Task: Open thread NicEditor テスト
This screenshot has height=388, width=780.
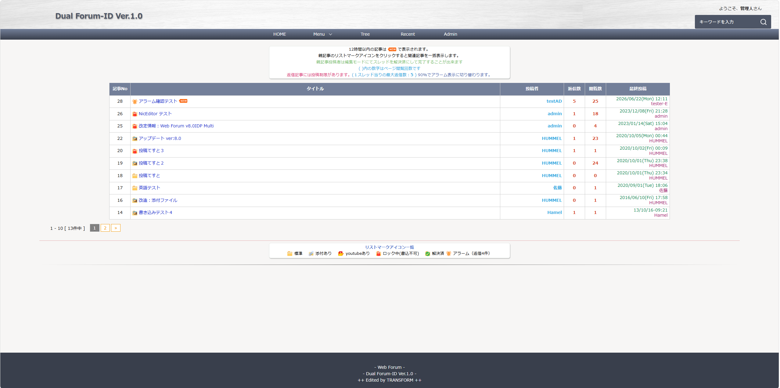Action: (155, 114)
